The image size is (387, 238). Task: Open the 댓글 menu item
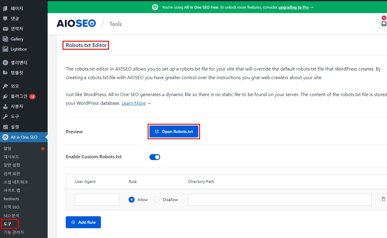point(24,19)
